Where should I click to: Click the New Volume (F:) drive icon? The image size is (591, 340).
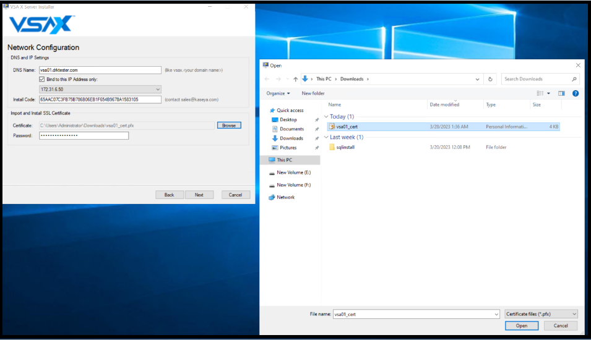[x=272, y=185]
